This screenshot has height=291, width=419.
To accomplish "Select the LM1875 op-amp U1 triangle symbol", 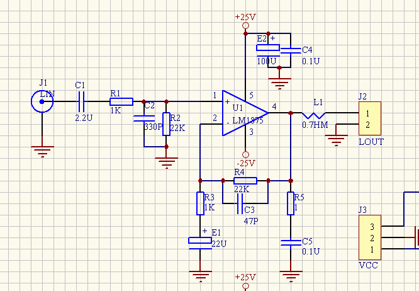I will tap(242, 113).
